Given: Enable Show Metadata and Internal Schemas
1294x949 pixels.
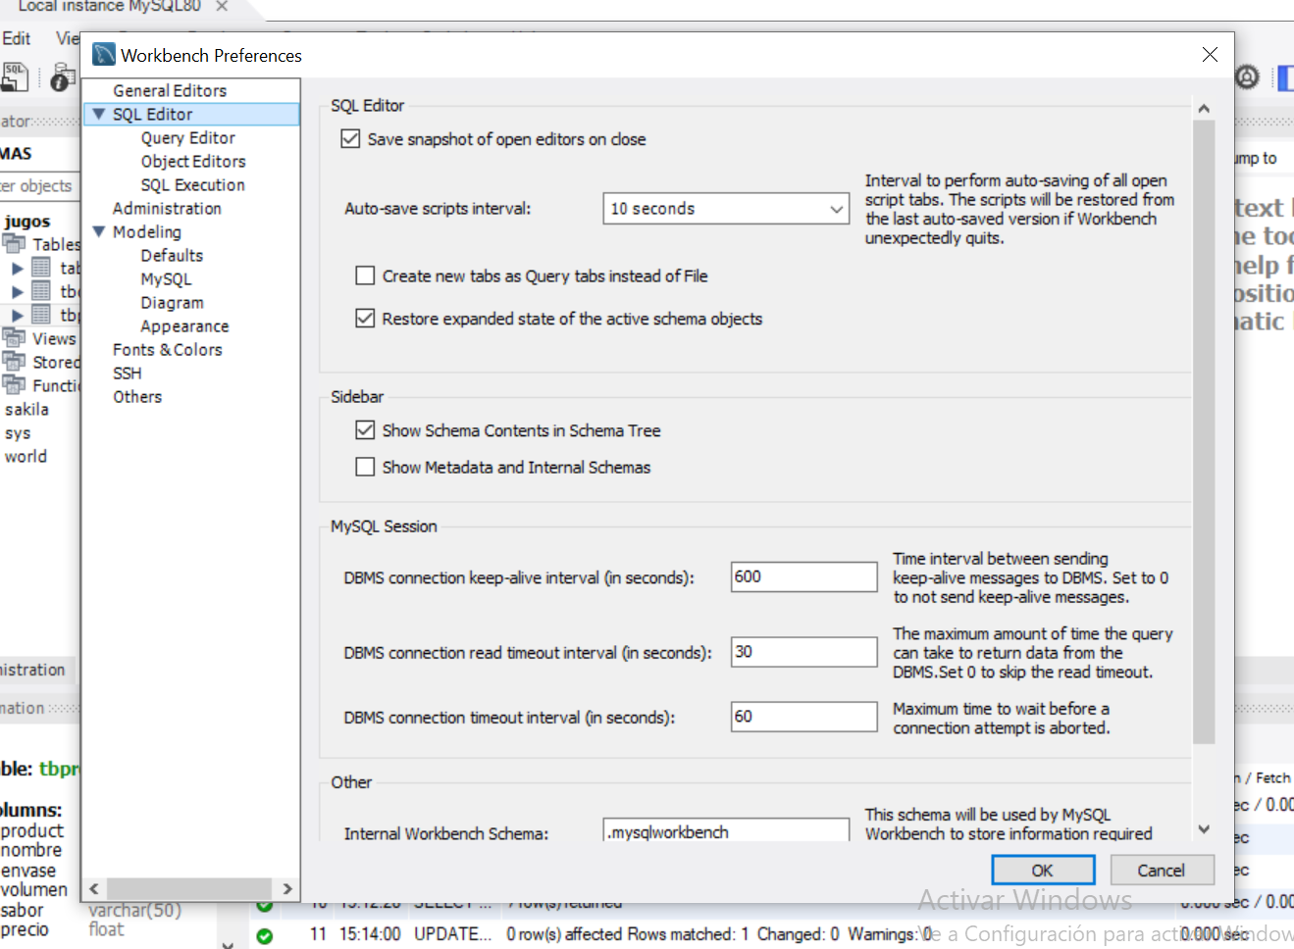Looking at the screenshot, I should pos(365,467).
